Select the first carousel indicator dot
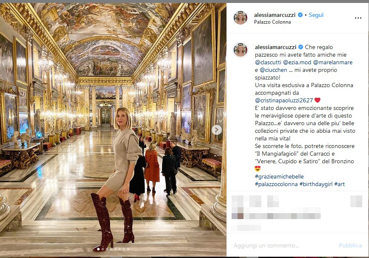This screenshot has height=258, width=369. (x=98, y=249)
